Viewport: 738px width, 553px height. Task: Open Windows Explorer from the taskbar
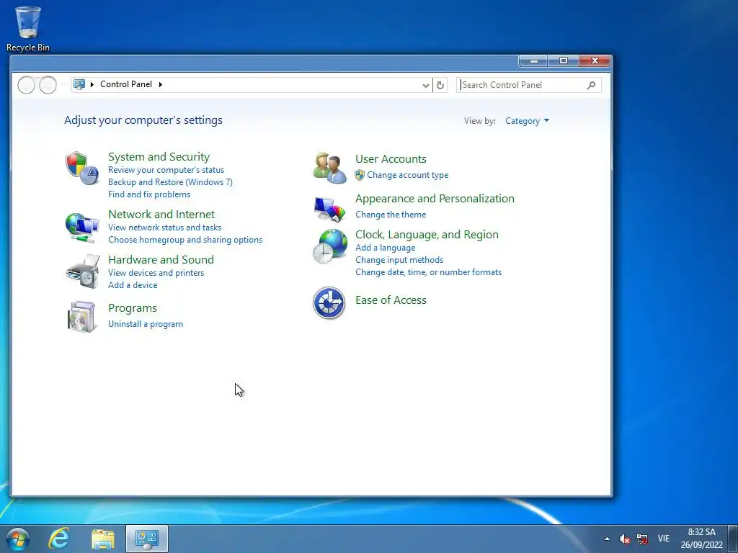click(103, 539)
